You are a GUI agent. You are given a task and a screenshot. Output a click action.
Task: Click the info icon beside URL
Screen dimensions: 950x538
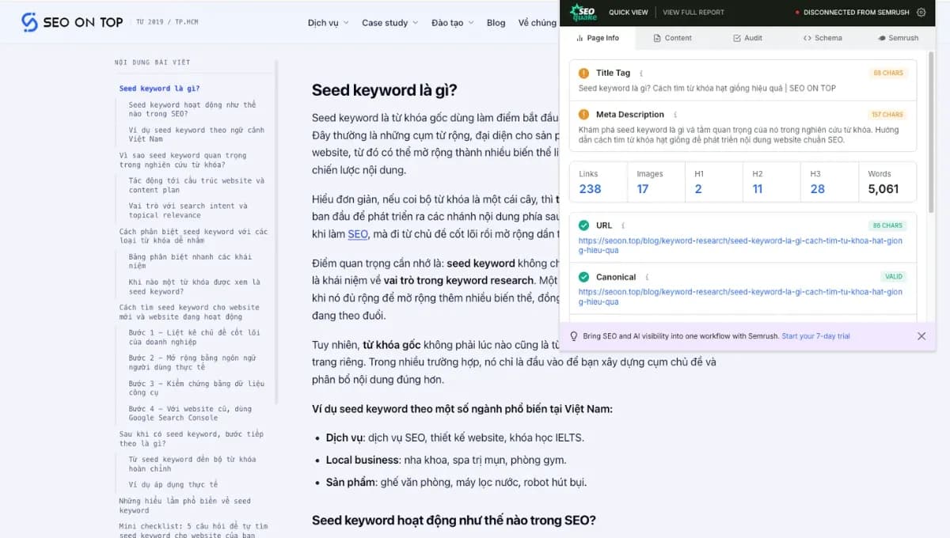click(x=623, y=225)
